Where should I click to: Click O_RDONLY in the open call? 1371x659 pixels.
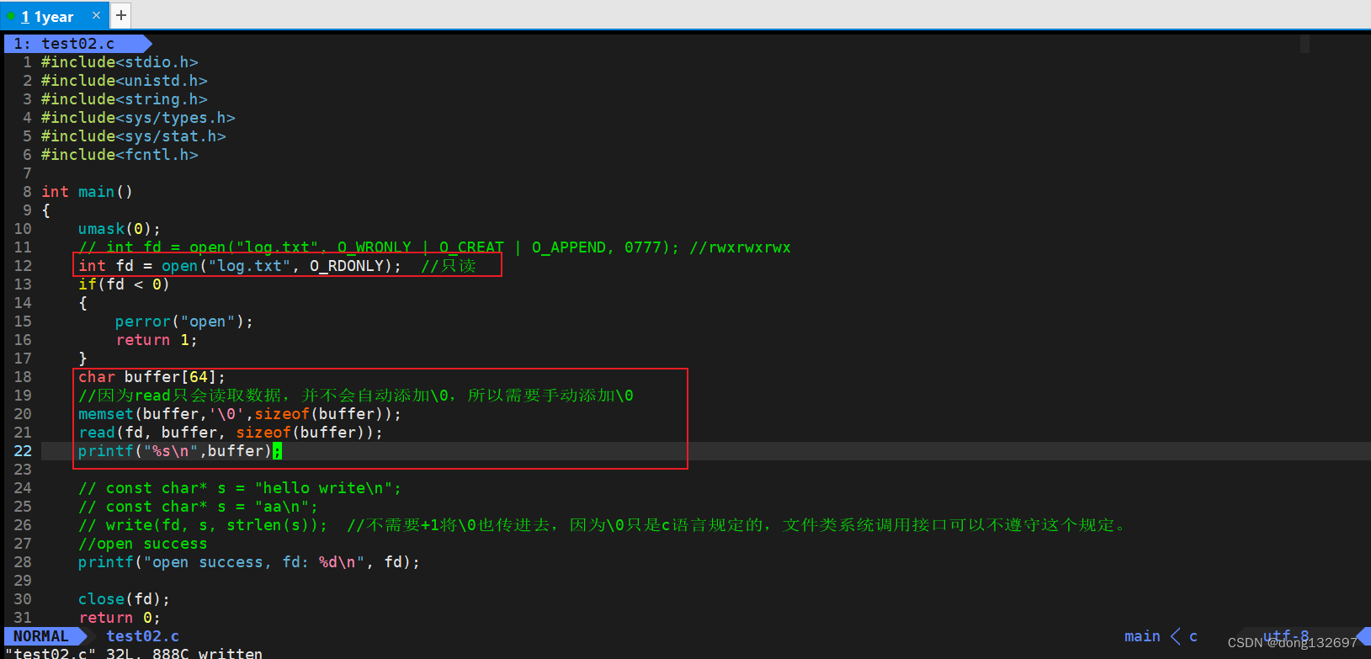coord(347,266)
